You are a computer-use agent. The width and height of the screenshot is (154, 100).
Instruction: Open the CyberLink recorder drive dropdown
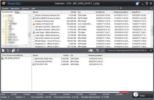point(129,51)
